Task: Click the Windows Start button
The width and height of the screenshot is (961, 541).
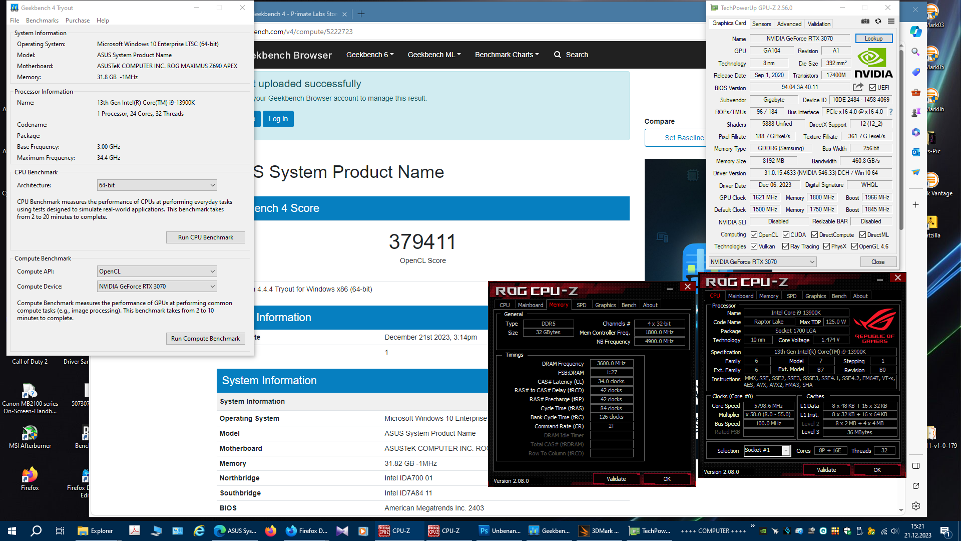Action: pos(12,531)
